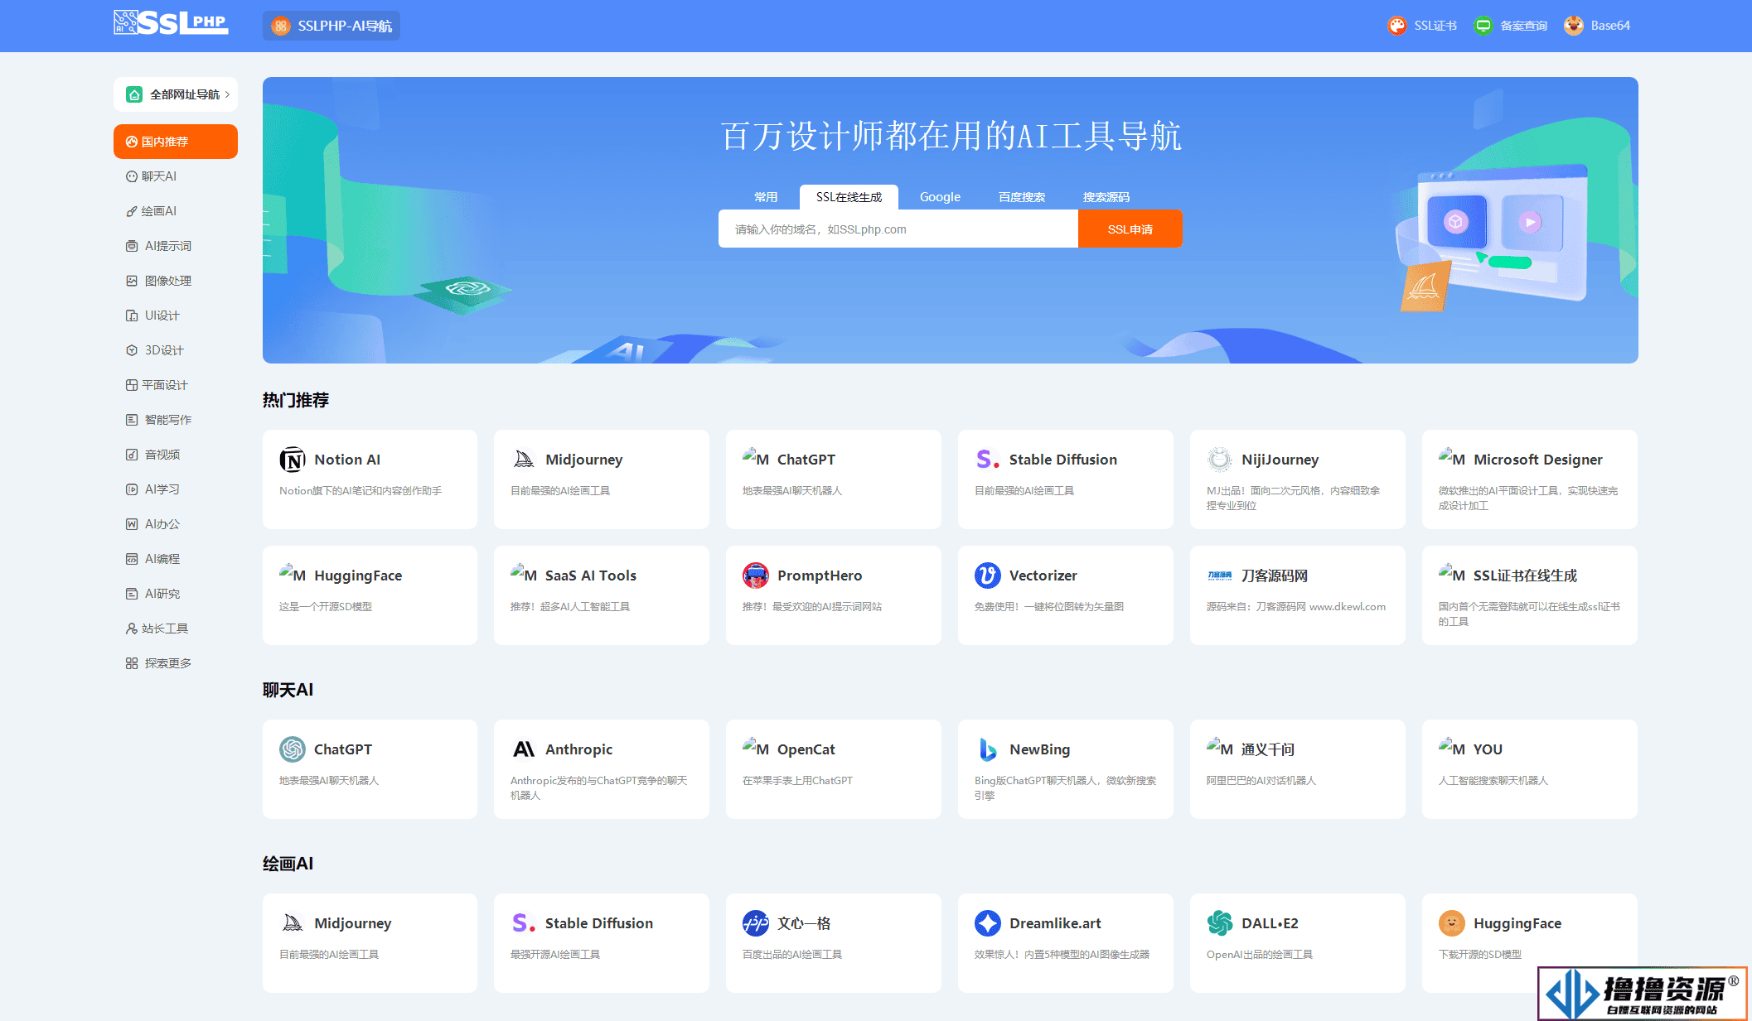Click the 文心一格 icon
The width and height of the screenshot is (1752, 1021).
(756, 923)
